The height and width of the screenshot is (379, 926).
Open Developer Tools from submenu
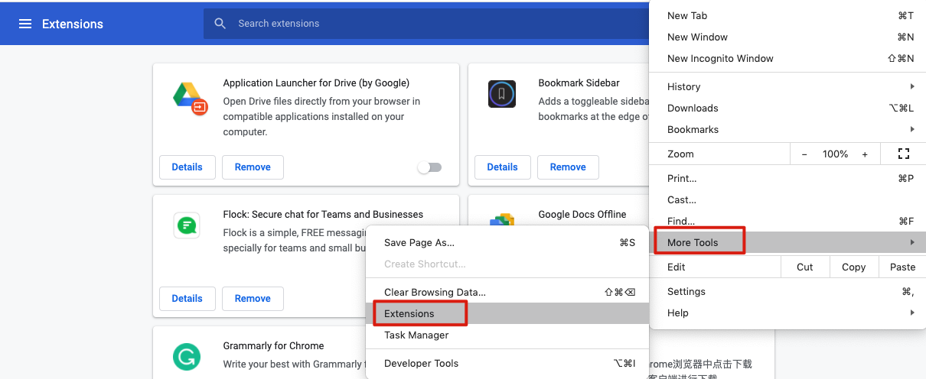(x=507, y=363)
